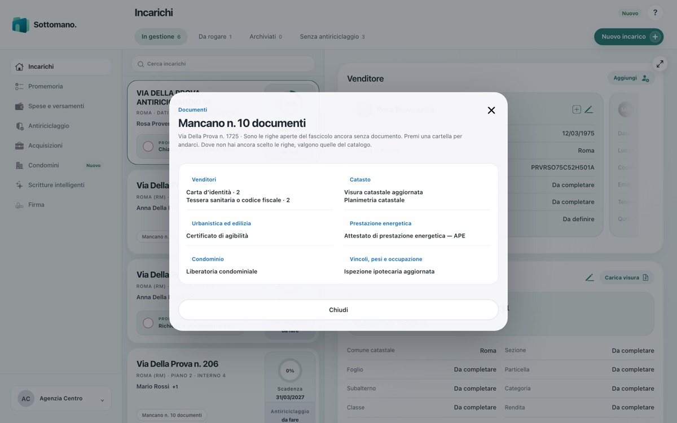The width and height of the screenshot is (677, 423).
Task: Launch Scritture intelligenti via its sparkle icon
Action: pyautogui.click(x=20, y=185)
